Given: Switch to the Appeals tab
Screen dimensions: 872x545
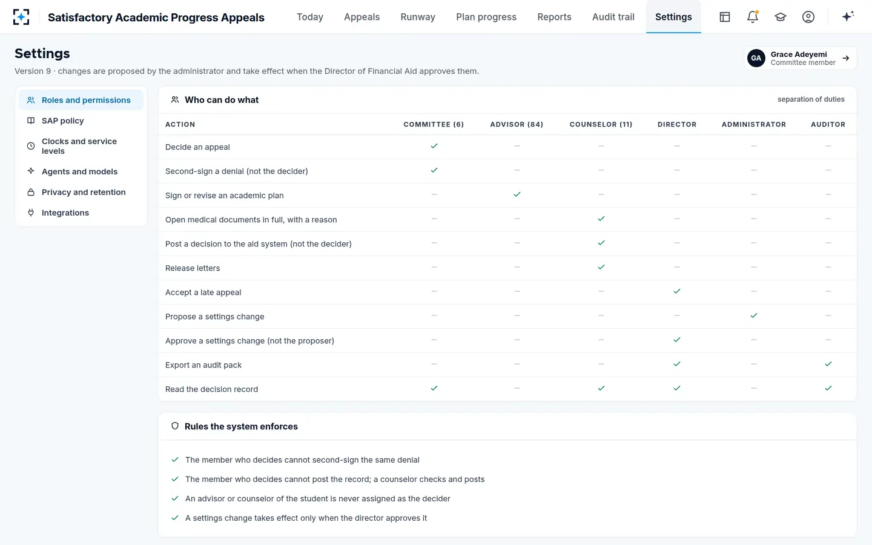Looking at the screenshot, I should pos(362,17).
